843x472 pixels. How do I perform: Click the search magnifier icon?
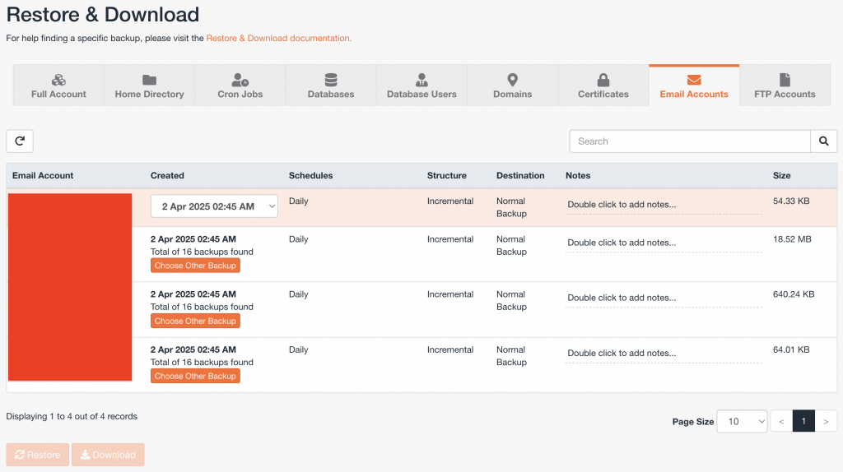pyautogui.click(x=823, y=141)
